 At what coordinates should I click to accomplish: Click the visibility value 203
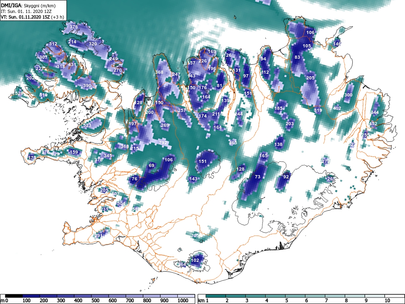[290, 124]
